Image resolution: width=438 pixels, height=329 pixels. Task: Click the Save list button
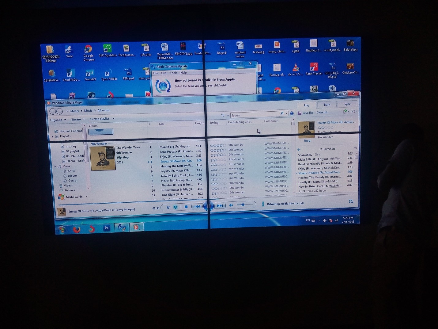click(x=305, y=113)
